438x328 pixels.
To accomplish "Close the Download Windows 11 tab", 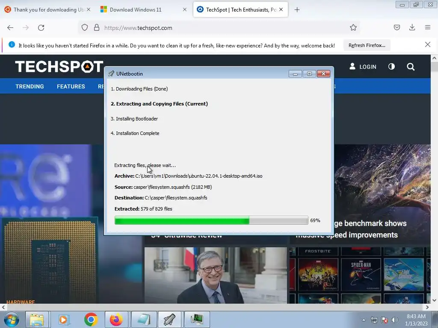I will 185,9.
